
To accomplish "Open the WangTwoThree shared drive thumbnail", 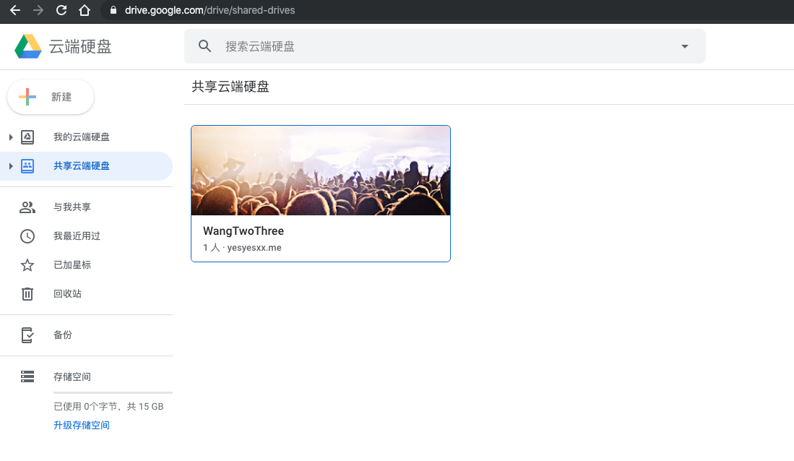I will click(320, 171).
